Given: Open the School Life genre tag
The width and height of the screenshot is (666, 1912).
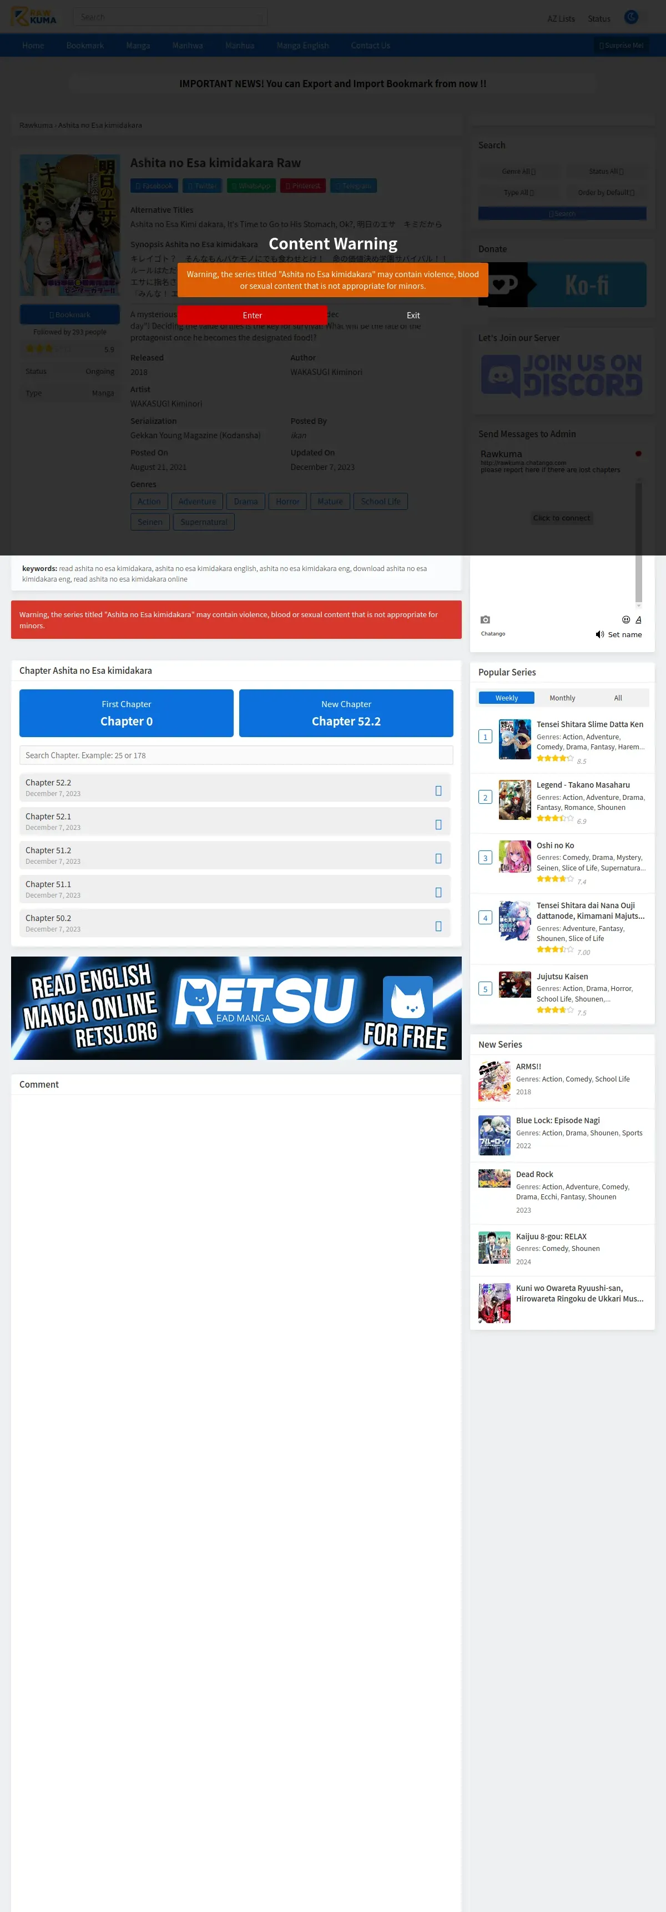Looking at the screenshot, I should point(381,502).
